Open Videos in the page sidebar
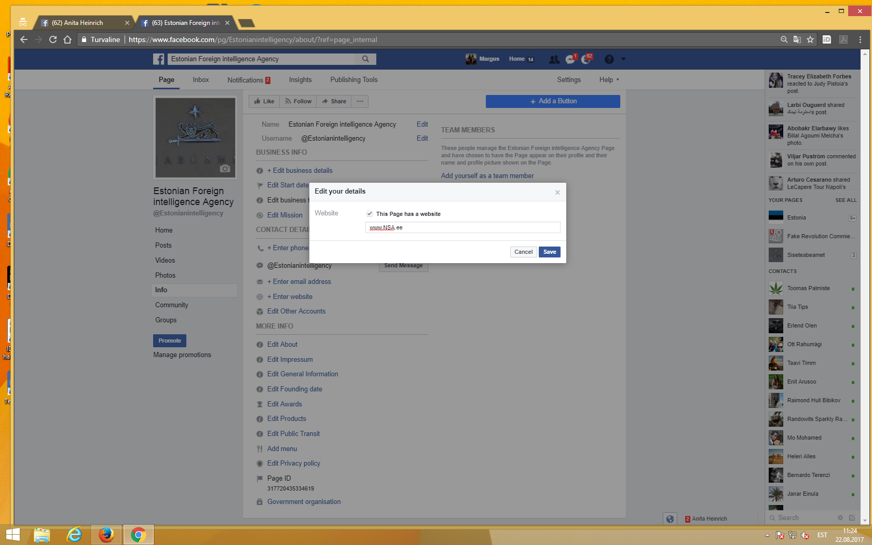The width and height of the screenshot is (872, 545). pyautogui.click(x=165, y=260)
